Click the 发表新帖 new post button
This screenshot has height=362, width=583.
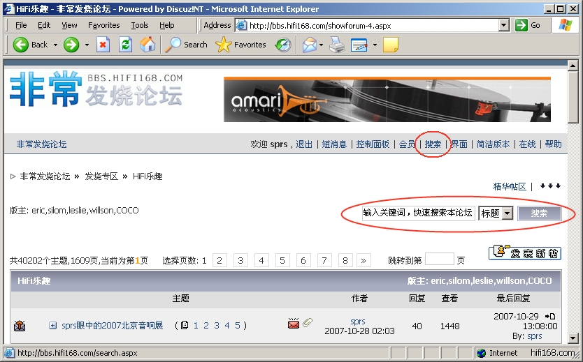tap(524, 252)
